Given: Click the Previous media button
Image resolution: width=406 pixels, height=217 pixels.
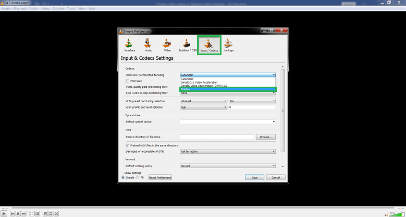Looking at the screenshot, I should [x=13, y=214].
